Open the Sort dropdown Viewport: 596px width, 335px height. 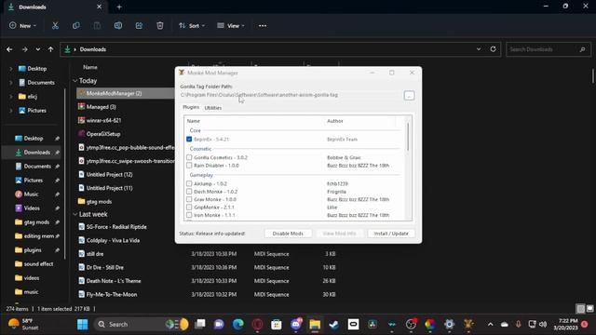tap(192, 26)
